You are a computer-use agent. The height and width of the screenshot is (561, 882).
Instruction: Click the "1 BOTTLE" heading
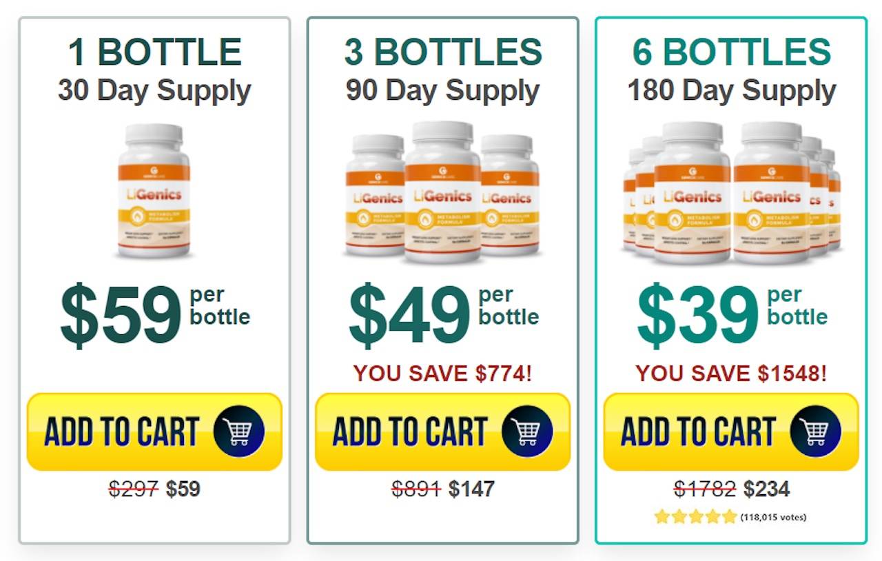click(x=154, y=52)
